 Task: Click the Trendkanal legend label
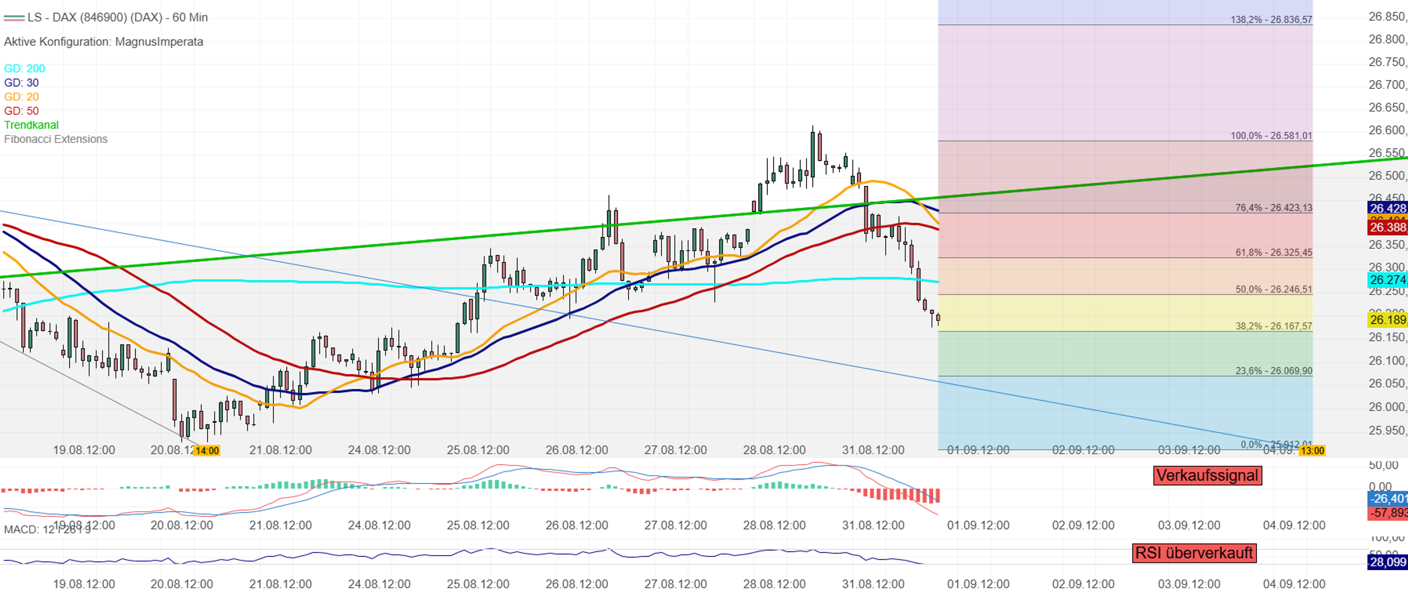click(31, 125)
